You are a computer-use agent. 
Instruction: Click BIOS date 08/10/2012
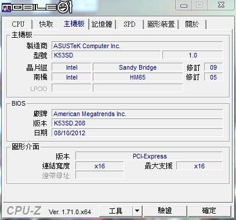coord(137,133)
